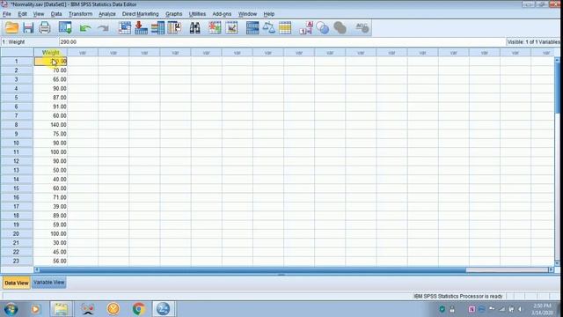Open the Windows Start button
This screenshot has width=563, height=317.
pos(11,309)
